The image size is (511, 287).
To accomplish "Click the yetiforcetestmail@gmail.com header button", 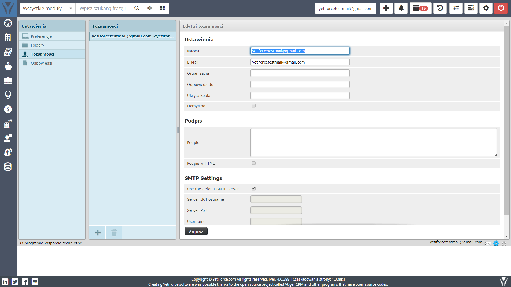I will (x=345, y=8).
